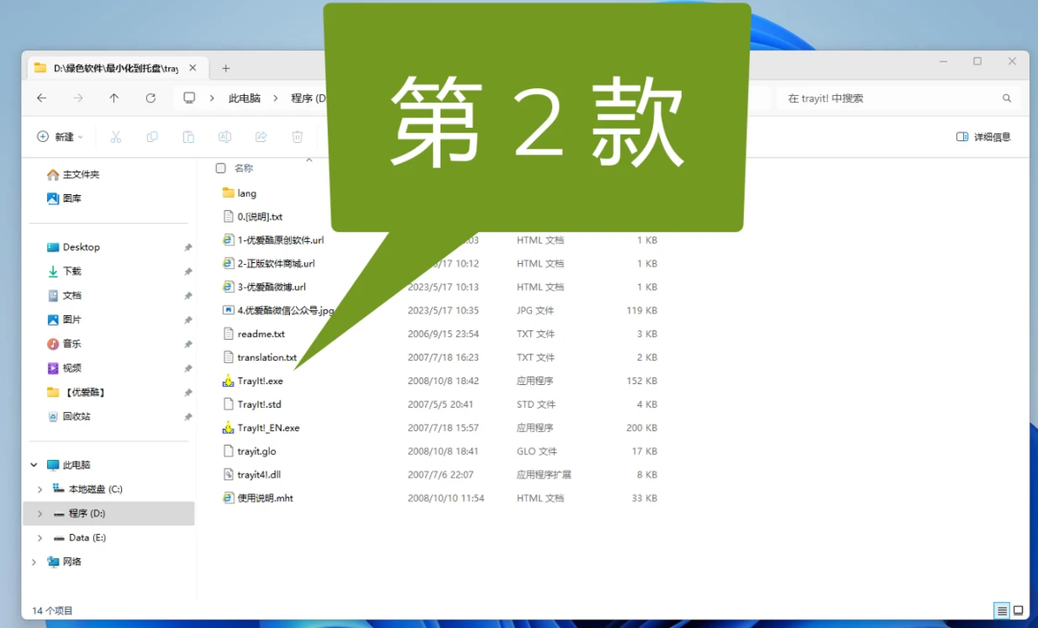Click the search magnifier icon
The image size is (1038, 628).
click(1007, 98)
